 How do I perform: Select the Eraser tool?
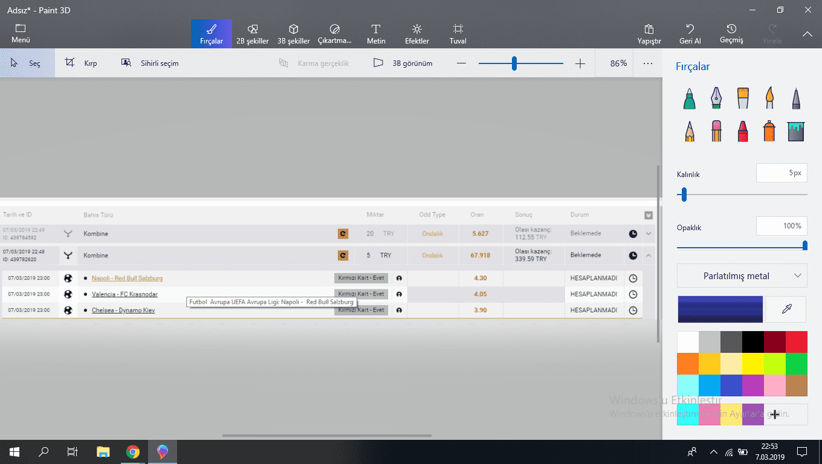tap(716, 131)
